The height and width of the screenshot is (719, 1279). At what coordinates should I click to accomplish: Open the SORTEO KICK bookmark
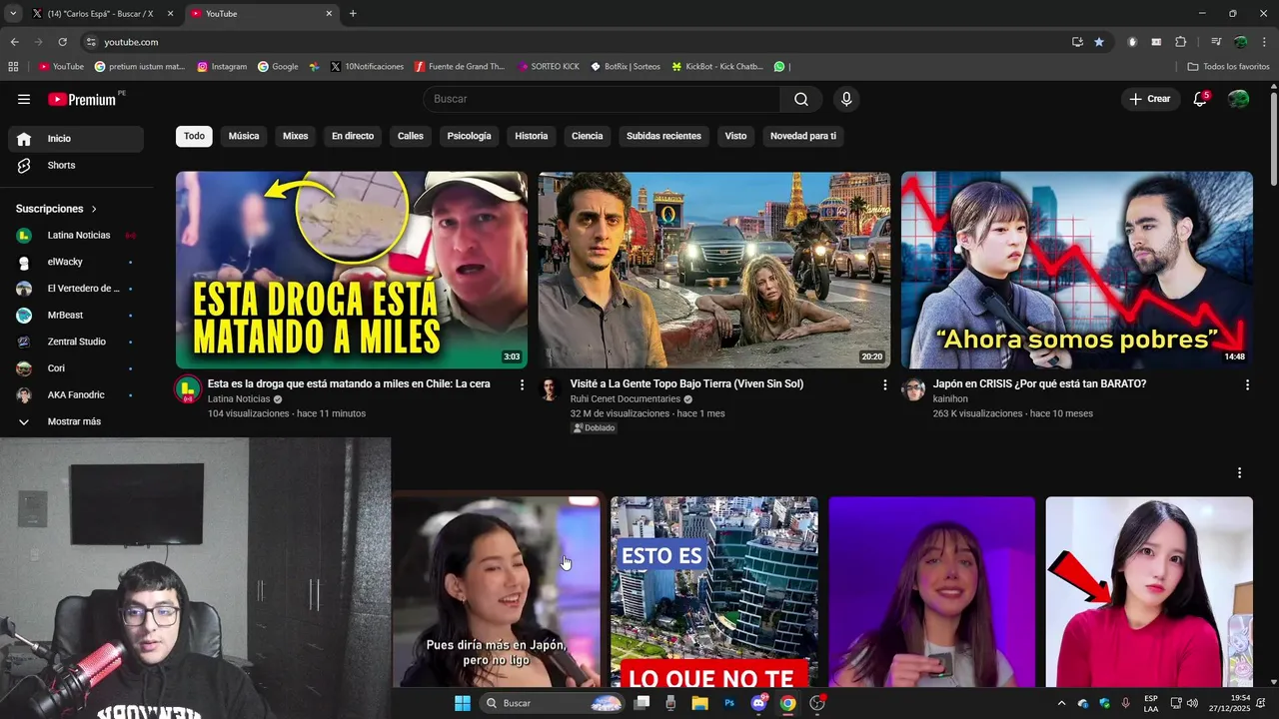549,67
